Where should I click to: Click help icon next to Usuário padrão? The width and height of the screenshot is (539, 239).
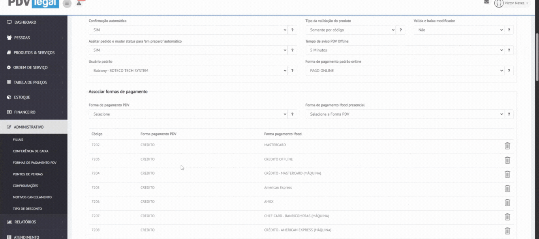point(292,71)
